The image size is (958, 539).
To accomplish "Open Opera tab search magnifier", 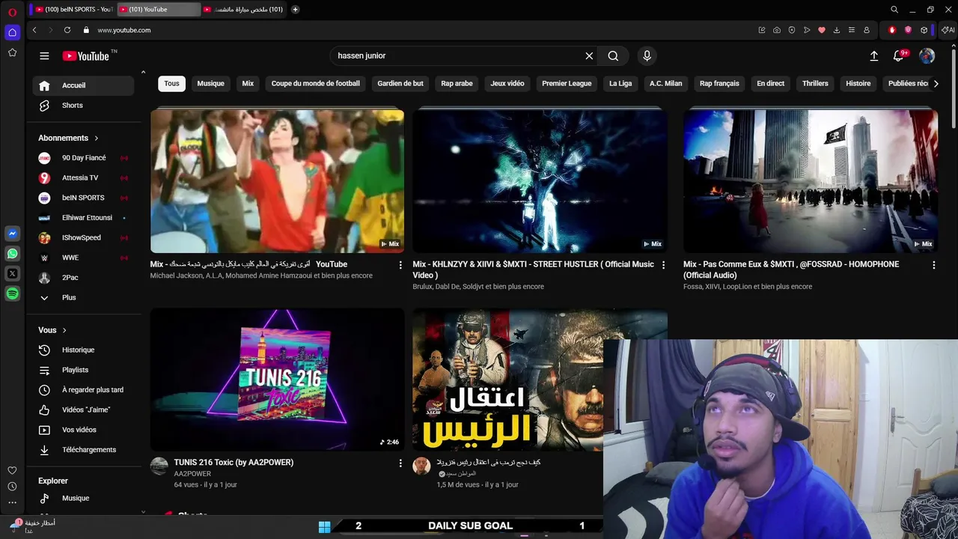I will (894, 10).
